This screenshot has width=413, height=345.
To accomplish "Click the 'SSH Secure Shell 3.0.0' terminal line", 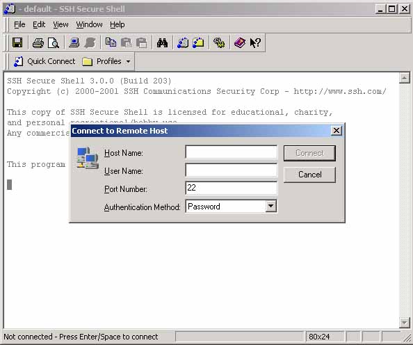I will (89, 81).
